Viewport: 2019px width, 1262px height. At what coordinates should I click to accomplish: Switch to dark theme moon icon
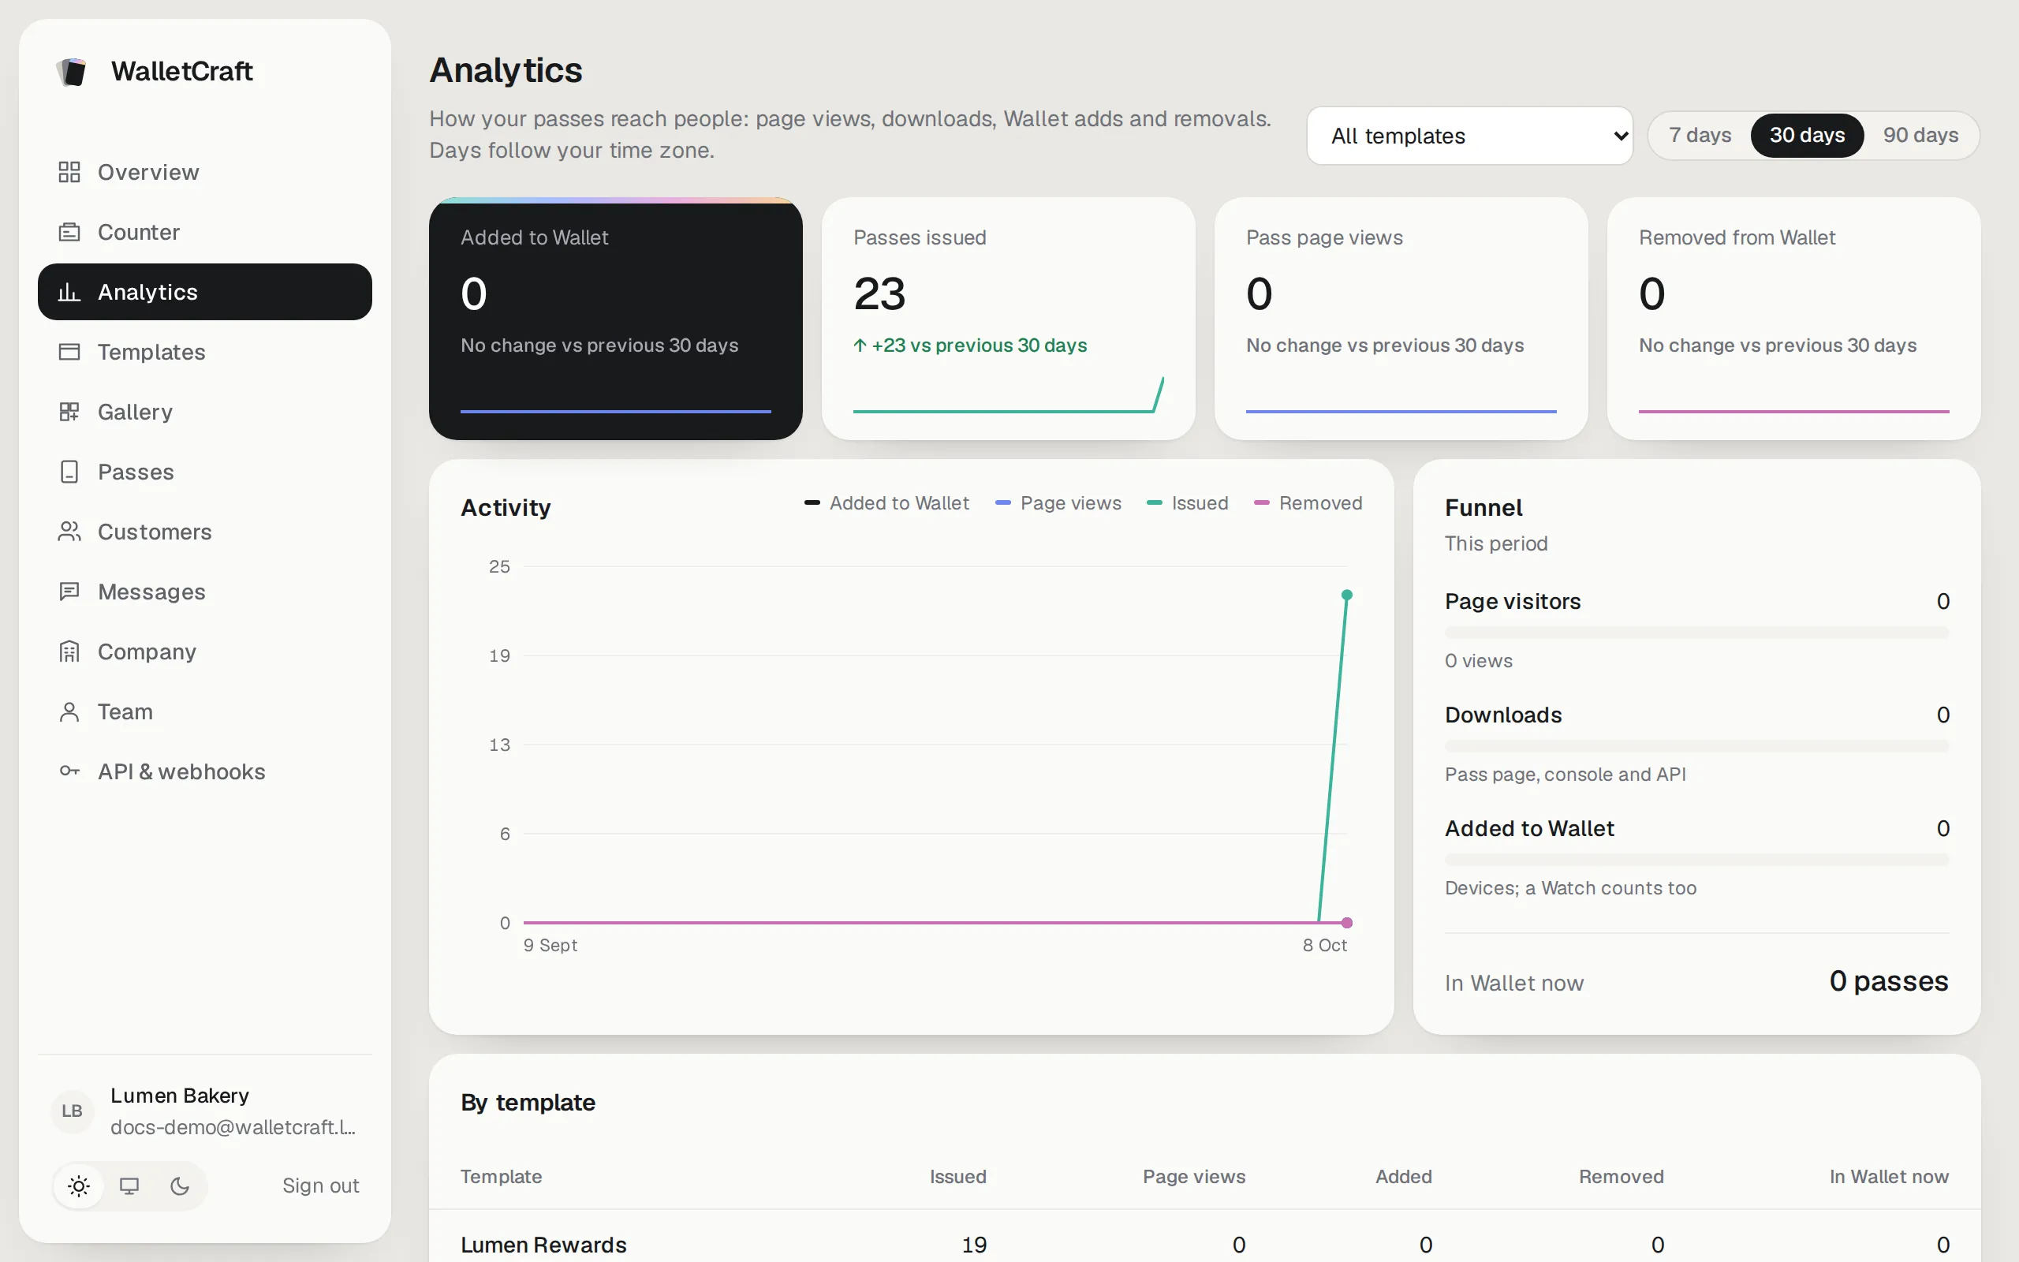coord(179,1186)
